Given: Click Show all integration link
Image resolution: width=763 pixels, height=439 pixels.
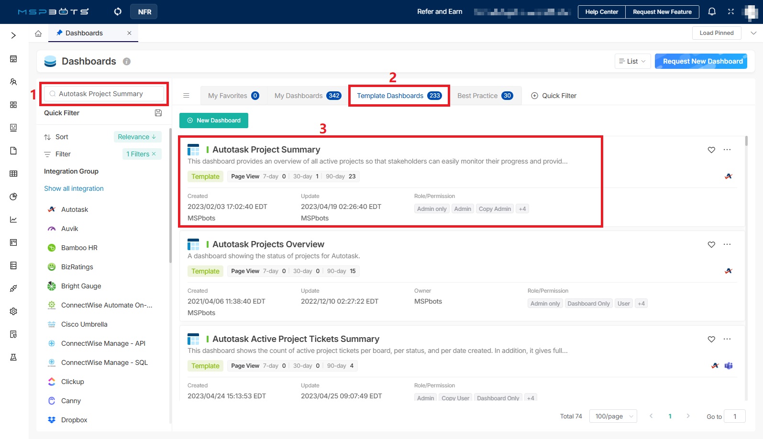Looking at the screenshot, I should tap(74, 188).
